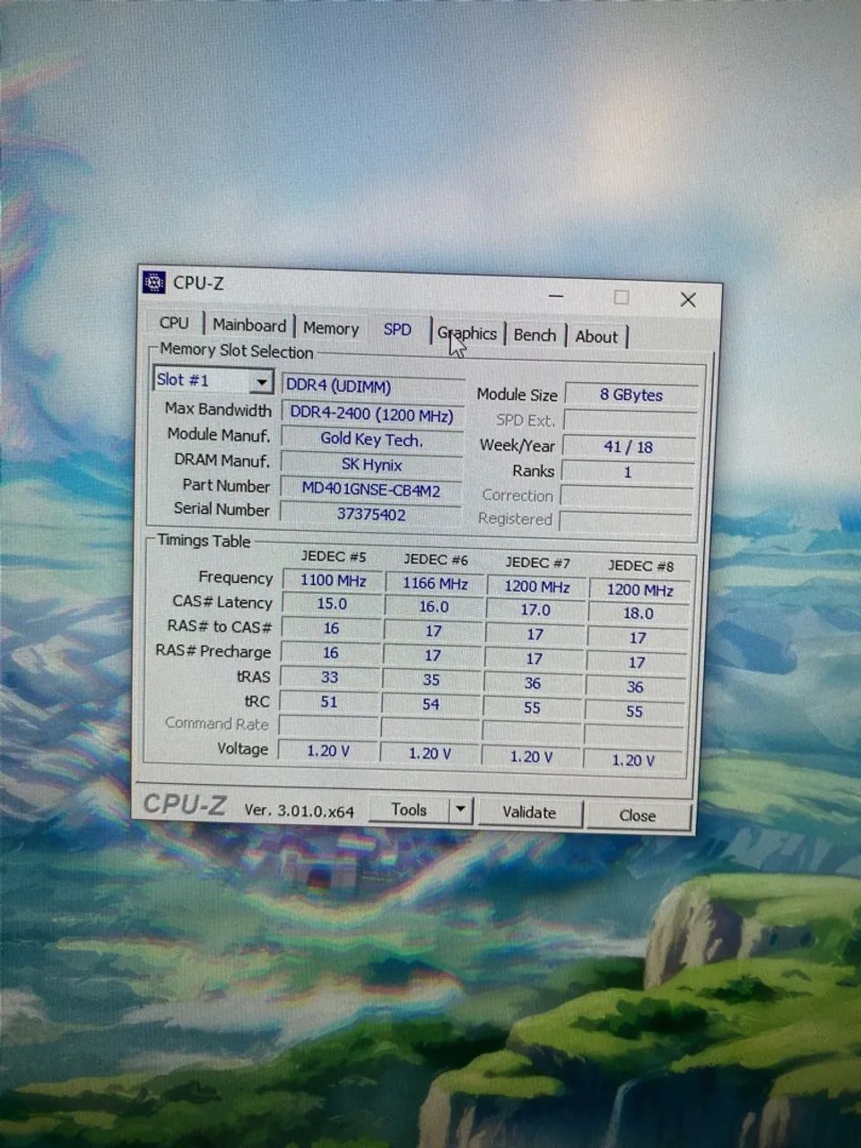Click the empty Registered field
This screenshot has height=1148, width=861.
click(x=626, y=521)
